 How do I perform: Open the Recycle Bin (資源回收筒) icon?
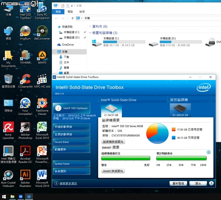[9, 81]
